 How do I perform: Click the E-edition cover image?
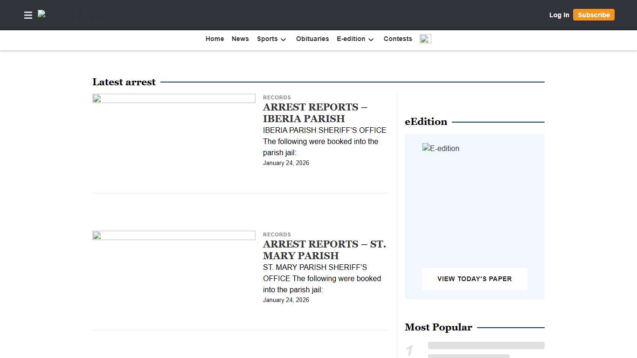pos(441,149)
